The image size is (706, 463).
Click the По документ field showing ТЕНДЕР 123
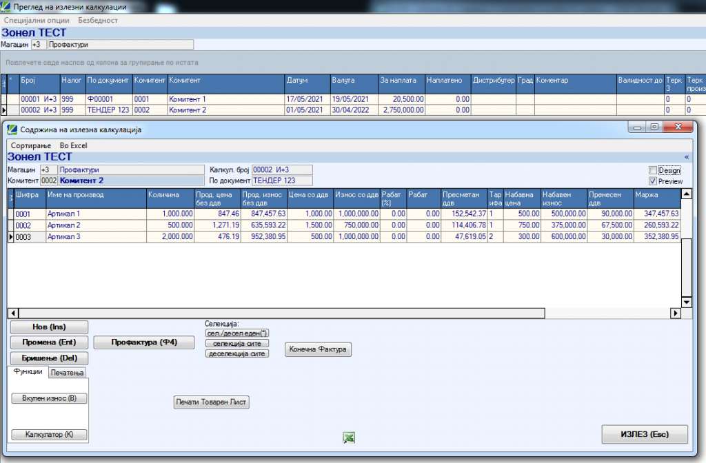(x=282, y=181)
